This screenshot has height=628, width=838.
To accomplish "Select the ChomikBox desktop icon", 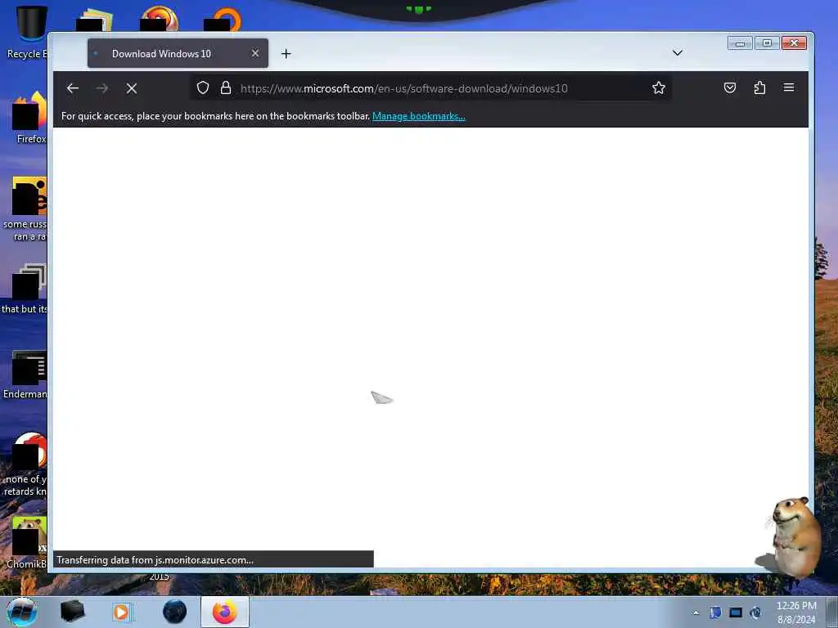I will point(27,543).
